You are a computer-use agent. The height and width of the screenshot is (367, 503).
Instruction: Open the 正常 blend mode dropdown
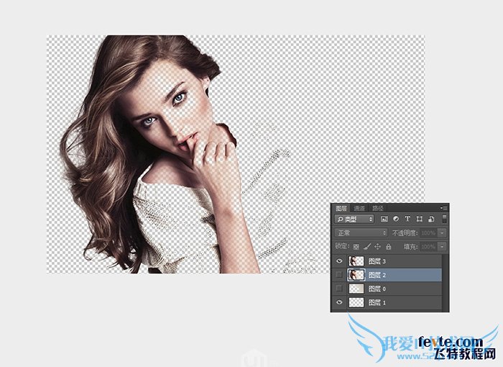(361, 233)
